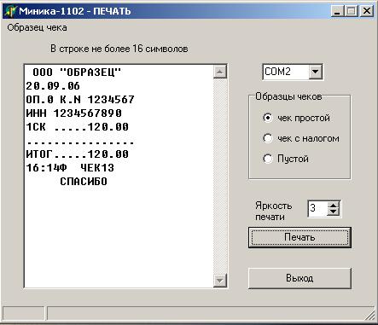The image size is (378, 325).
Task: Minimize the Миника-1102 window
Action: 337,11
